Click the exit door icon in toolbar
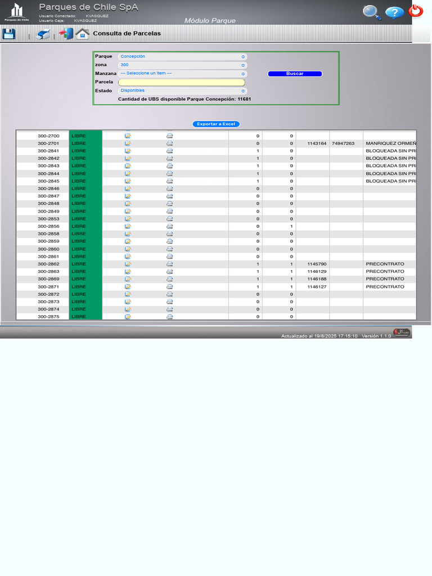Image resolution: width=432 pixels, height=576 pixels. pyautogui.click(x=66, y=34)
